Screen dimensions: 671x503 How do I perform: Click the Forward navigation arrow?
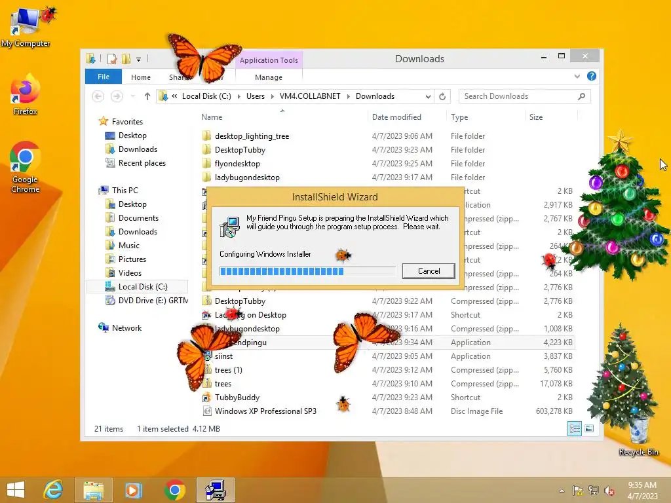point(117,97)
